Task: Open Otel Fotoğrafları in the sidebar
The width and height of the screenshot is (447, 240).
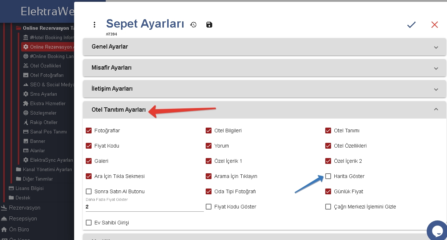Action: [x=47, y=75]
